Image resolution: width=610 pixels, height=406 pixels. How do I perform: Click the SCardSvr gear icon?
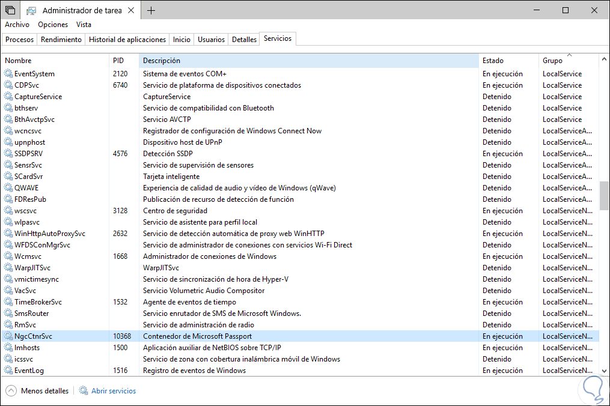[8, 176]
